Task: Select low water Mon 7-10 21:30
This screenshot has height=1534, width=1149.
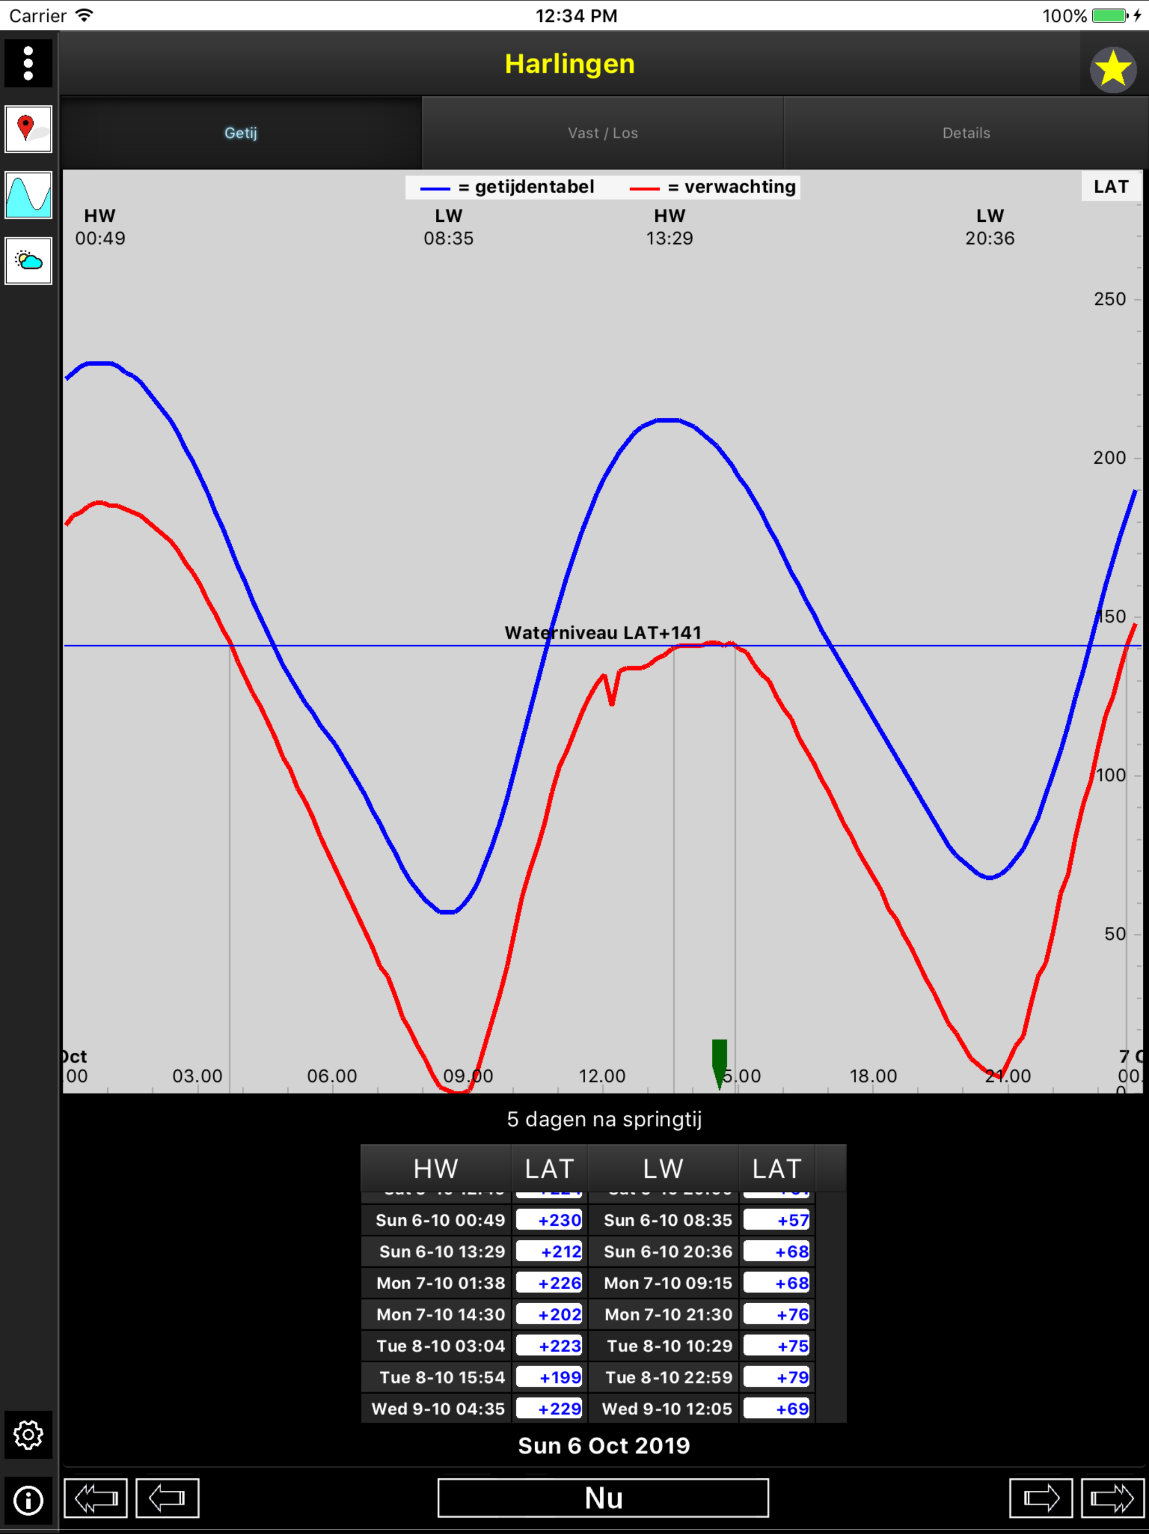Action: [x=664, y=1314]
